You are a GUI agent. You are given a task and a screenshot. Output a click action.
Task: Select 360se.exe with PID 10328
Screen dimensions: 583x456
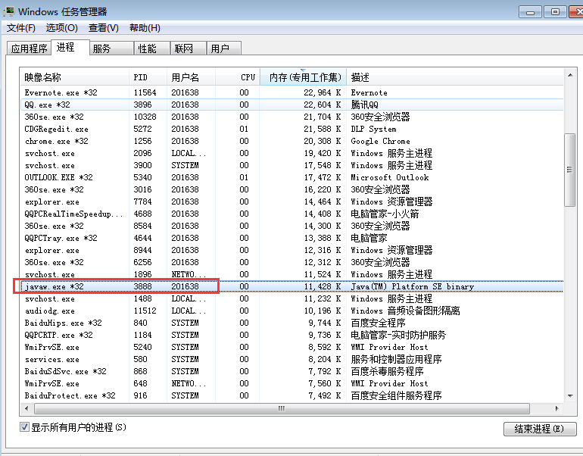[x=291, y=117]
